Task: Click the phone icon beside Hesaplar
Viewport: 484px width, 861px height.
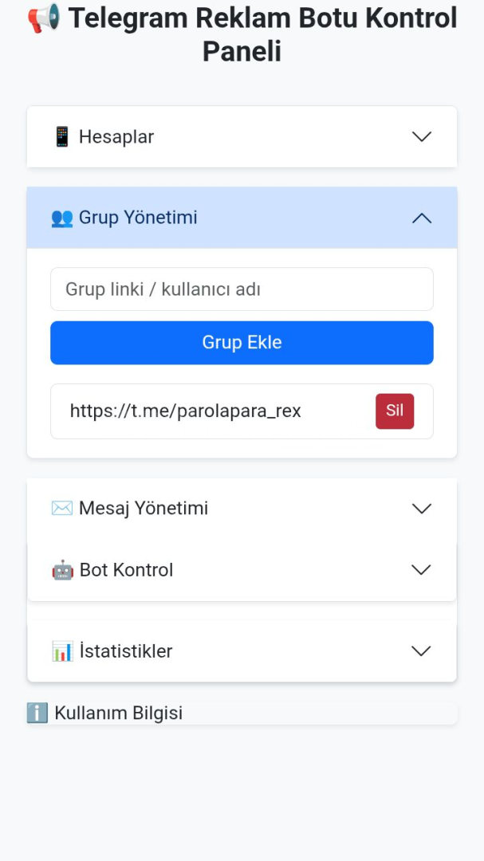Action: [x=62, y=137]
